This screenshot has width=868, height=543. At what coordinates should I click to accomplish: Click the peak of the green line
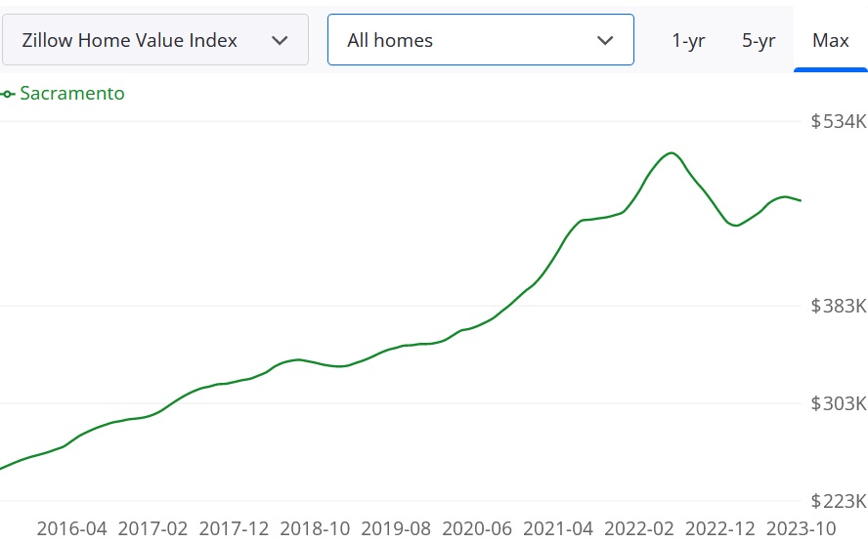pos(671,153)
